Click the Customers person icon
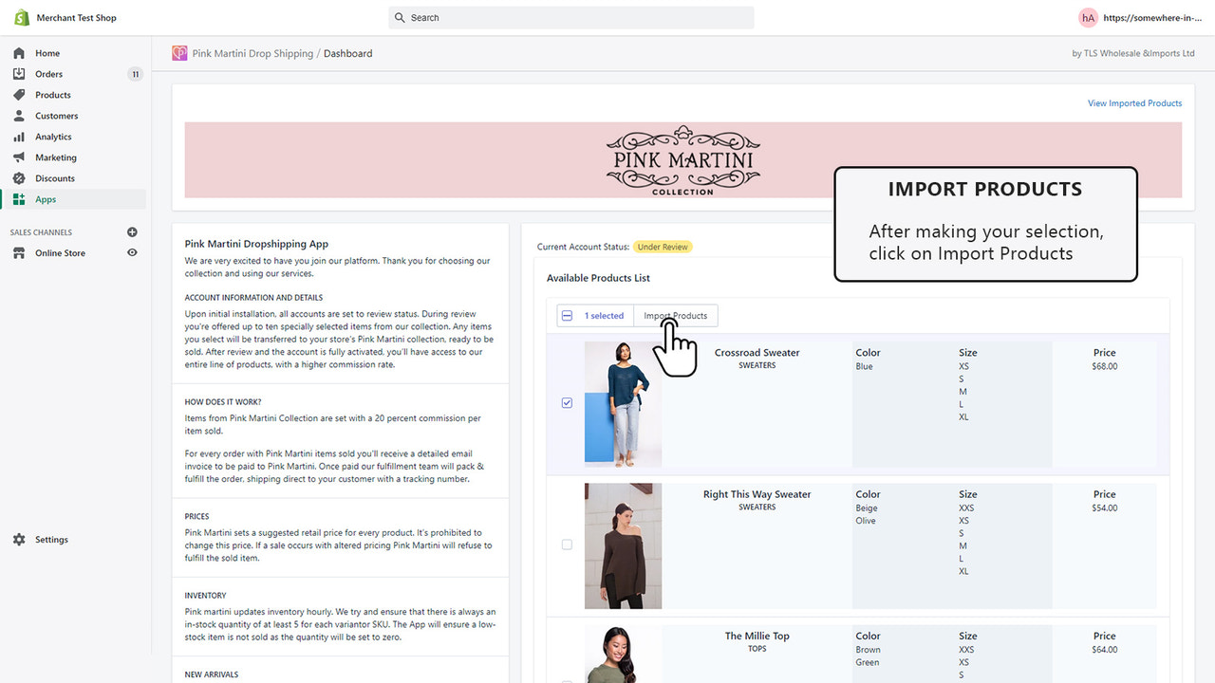Viewport: 1215px width, 683px height. pos(19,116)
